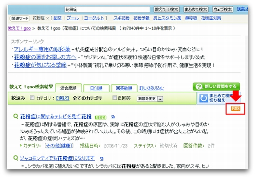Image resolution: width=255 pixels, height=178 pixels.
Task: Click the green 良回答 badge on first result
Action: [100, 117]
